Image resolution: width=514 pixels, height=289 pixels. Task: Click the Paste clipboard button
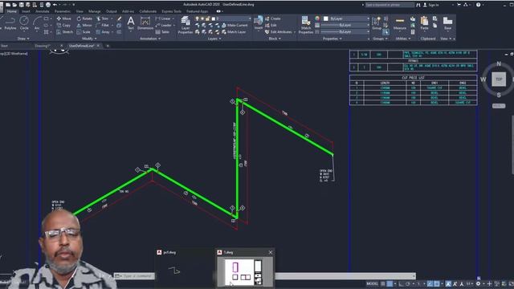[x=424, y=23]
